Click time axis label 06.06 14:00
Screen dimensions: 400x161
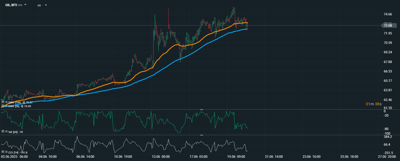[85, 156]
